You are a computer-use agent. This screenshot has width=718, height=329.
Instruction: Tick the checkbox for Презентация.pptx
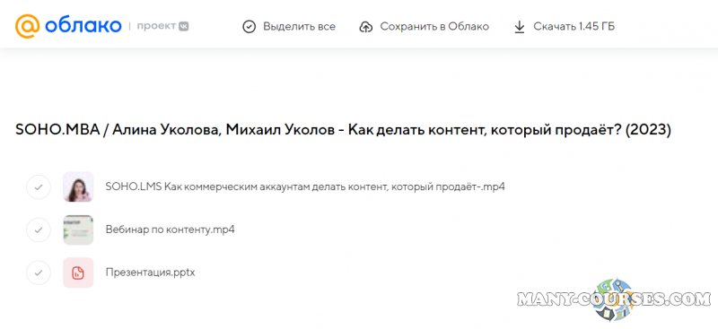(x=39, y=273)
